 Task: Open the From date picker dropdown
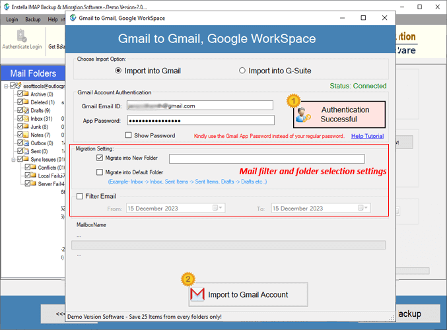pos(218,208)
